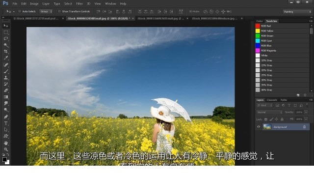Viewport: 314px width, 177px height.
Task: Select the Type tool
Action: pyautogui.click(x=6, y=123)
